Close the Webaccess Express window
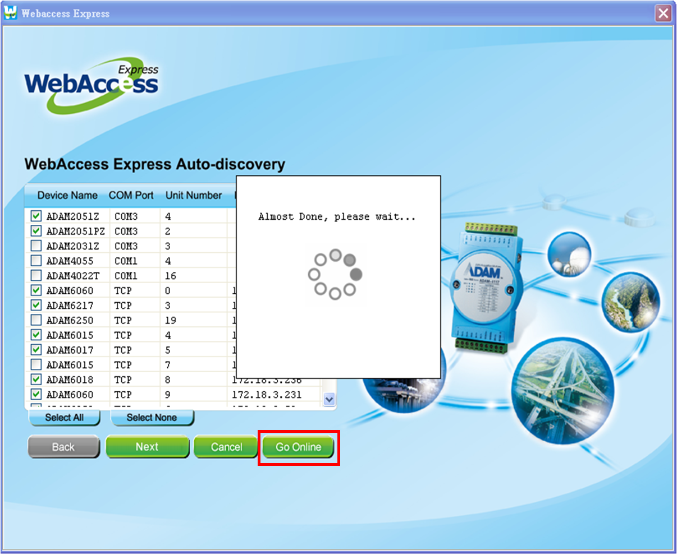Screen dimensions: 677x555 coord(664,13)
